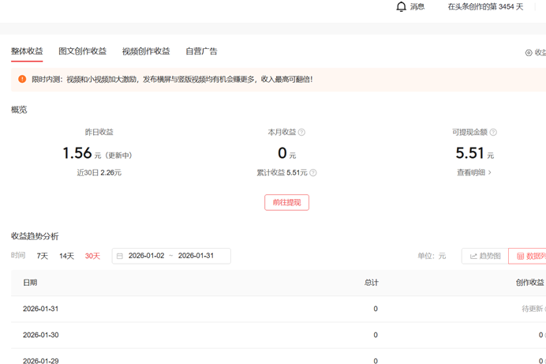Click help icon beside 可提现金额

(493, 133)
